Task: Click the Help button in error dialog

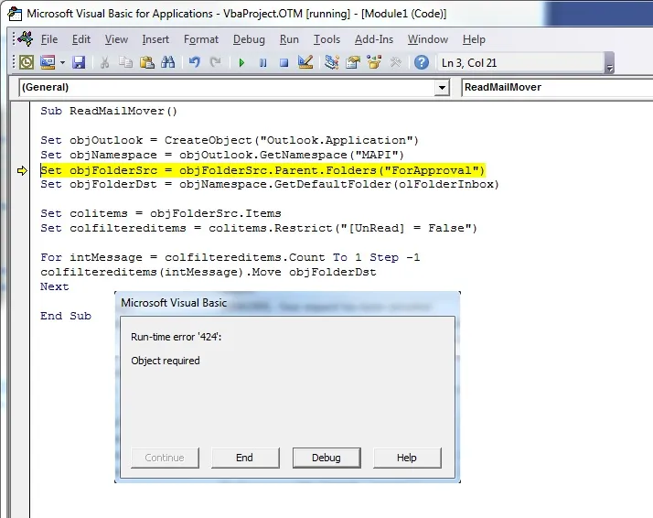Action: click(x=407, y=458)
